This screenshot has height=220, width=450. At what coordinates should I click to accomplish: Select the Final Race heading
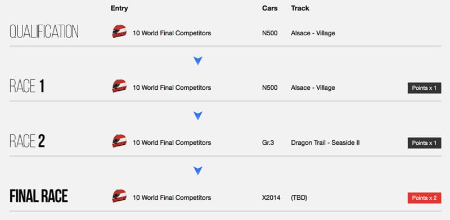coord(39,196)
